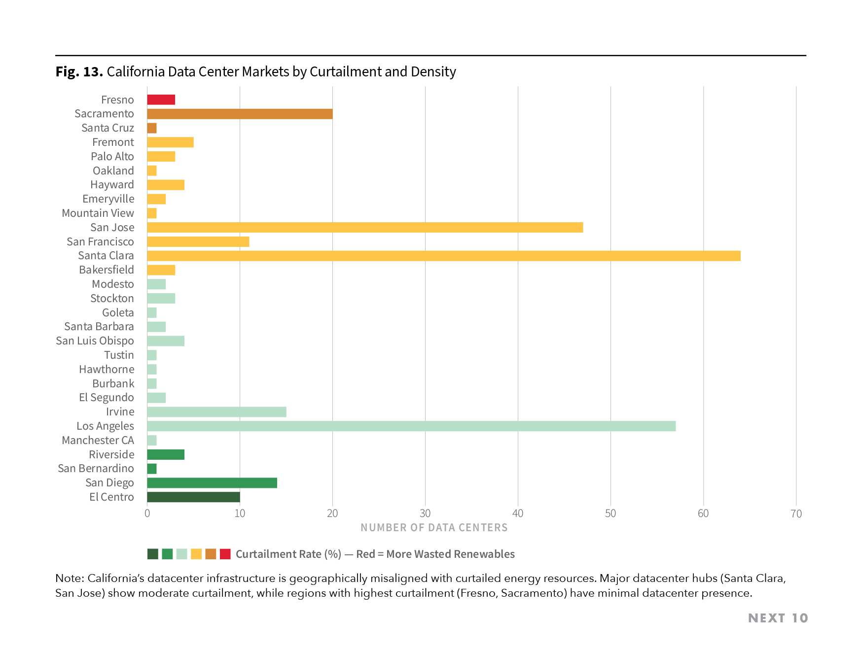This screenshot has width=861, height=647.
Task: Select the Santa Clara bar at 64
Action: click(444, 255)
